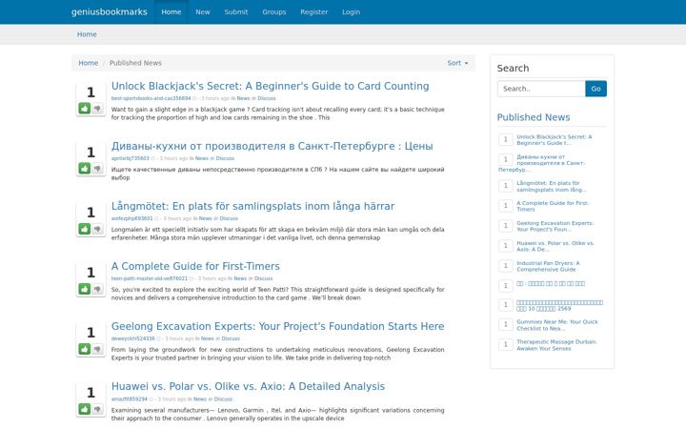The width and height of the screenshot is (686, 429).
Task: Click Discuss under Geelong Excavation post
Action: coord(231,338)
